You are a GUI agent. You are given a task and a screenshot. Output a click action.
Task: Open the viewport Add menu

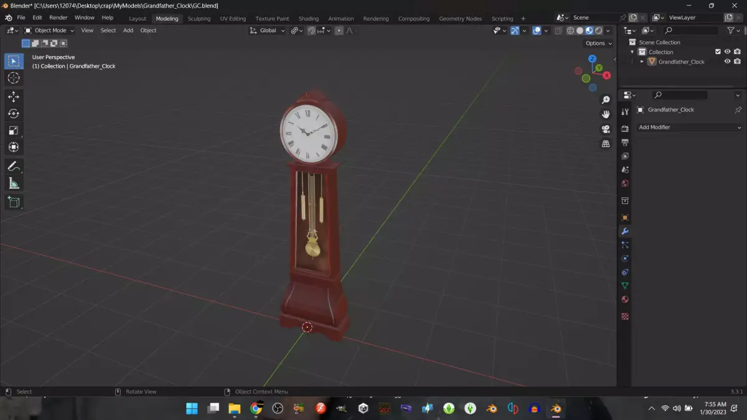[x=128, y=30]
